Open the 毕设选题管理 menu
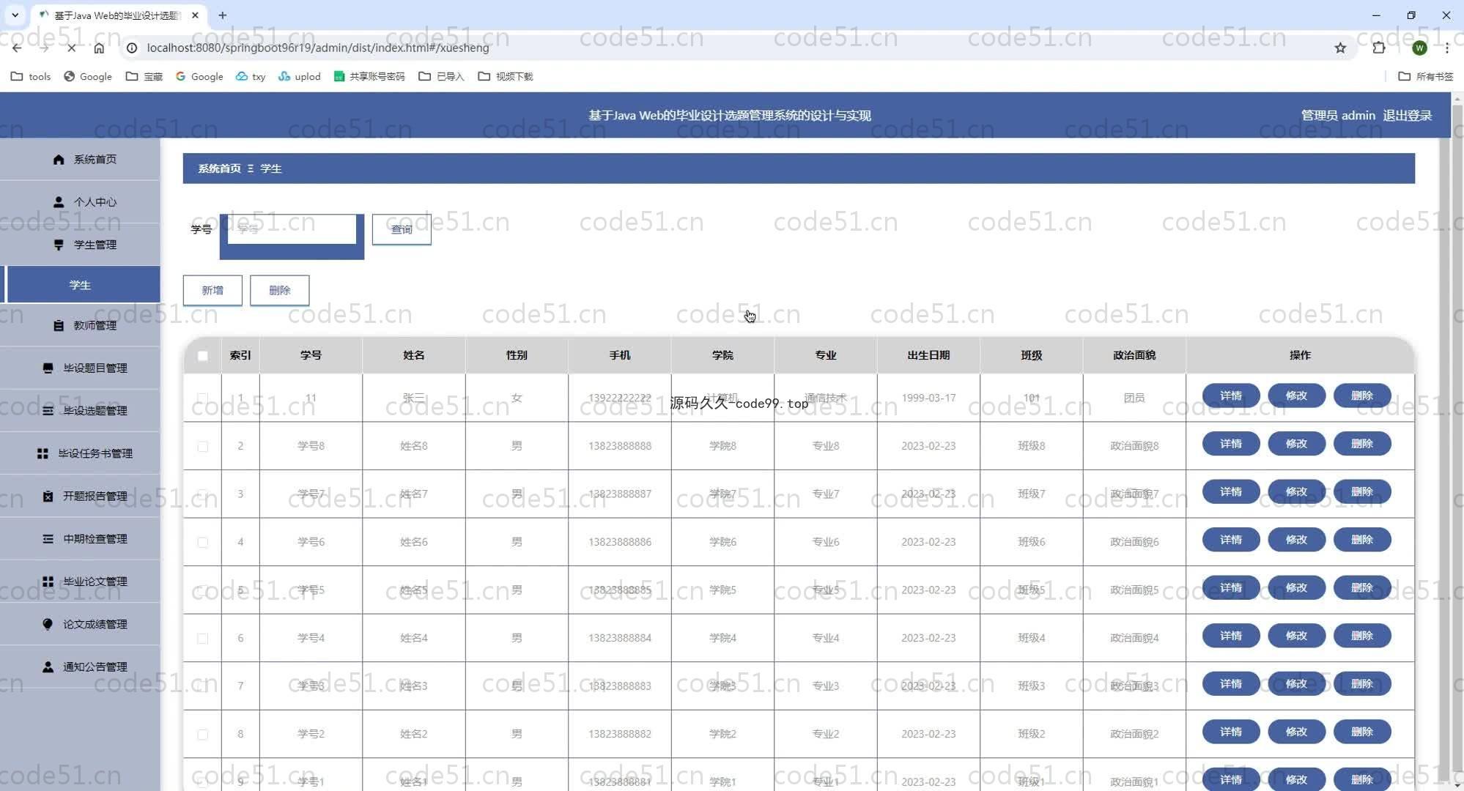This screenshot has height=791, width=1464. pos(80,411)
